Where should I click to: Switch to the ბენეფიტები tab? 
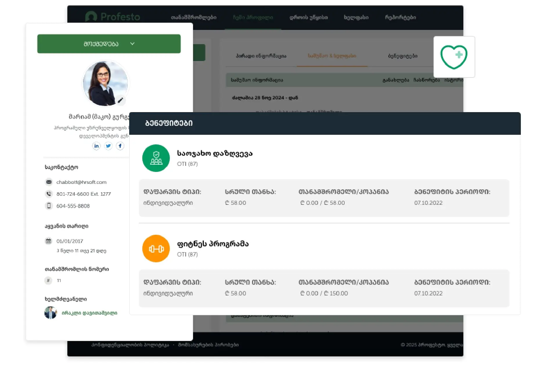click(403, 56)
